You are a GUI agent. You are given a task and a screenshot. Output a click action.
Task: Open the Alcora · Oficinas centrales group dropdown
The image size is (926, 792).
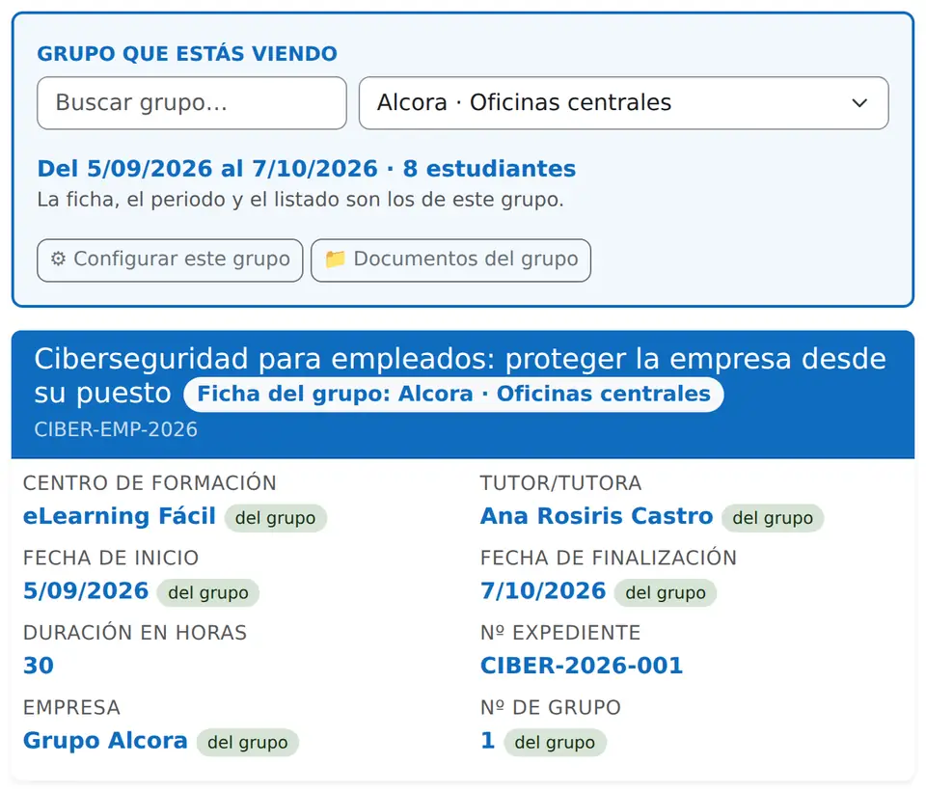[624, 103]
